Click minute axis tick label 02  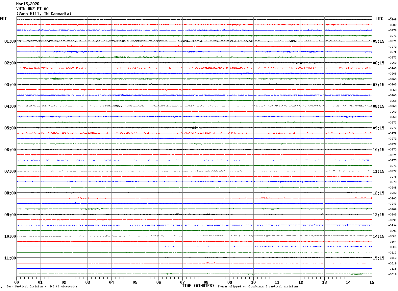click(64, 282)
